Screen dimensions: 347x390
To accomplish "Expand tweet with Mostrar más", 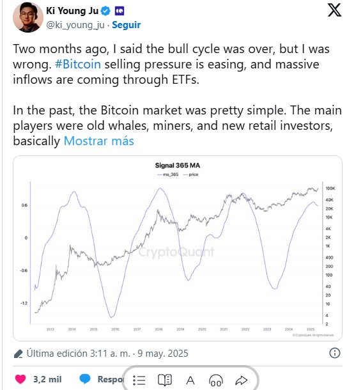I will (x=99, y=141).
